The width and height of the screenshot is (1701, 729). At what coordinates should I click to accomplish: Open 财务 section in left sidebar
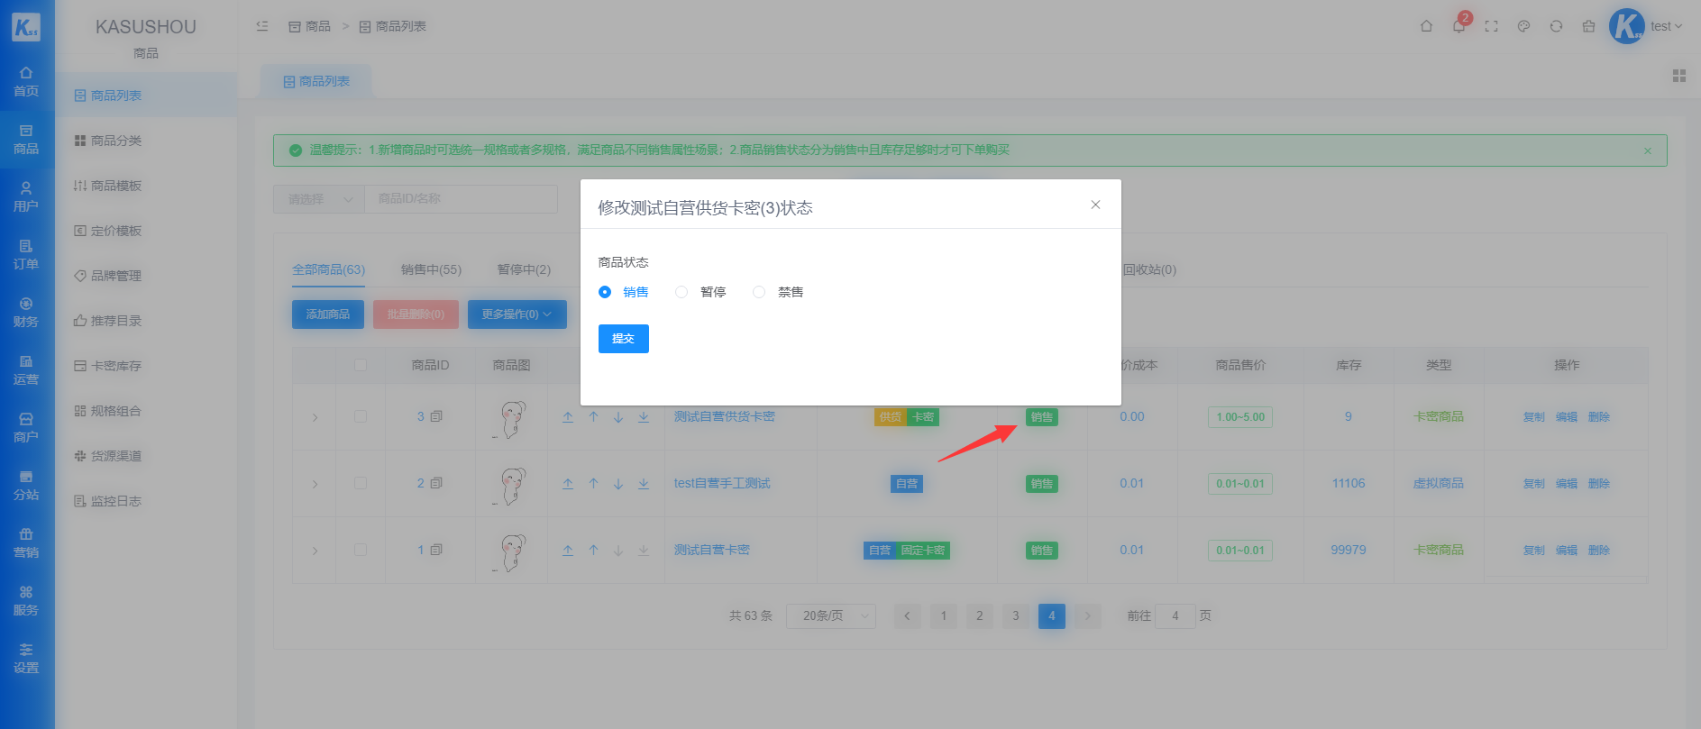tap(26, 312)
